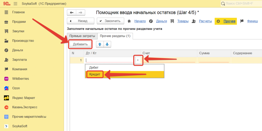Open the Продажи section in the sidebar
This screenshot has height=131, width=262.
(x=19, y=22)
